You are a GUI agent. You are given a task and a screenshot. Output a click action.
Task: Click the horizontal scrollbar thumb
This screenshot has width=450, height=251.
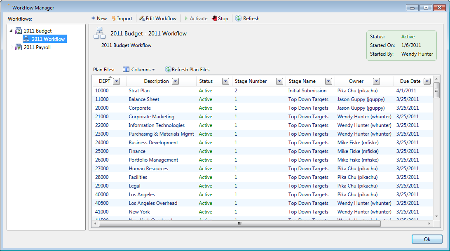(x=239, y=224)
